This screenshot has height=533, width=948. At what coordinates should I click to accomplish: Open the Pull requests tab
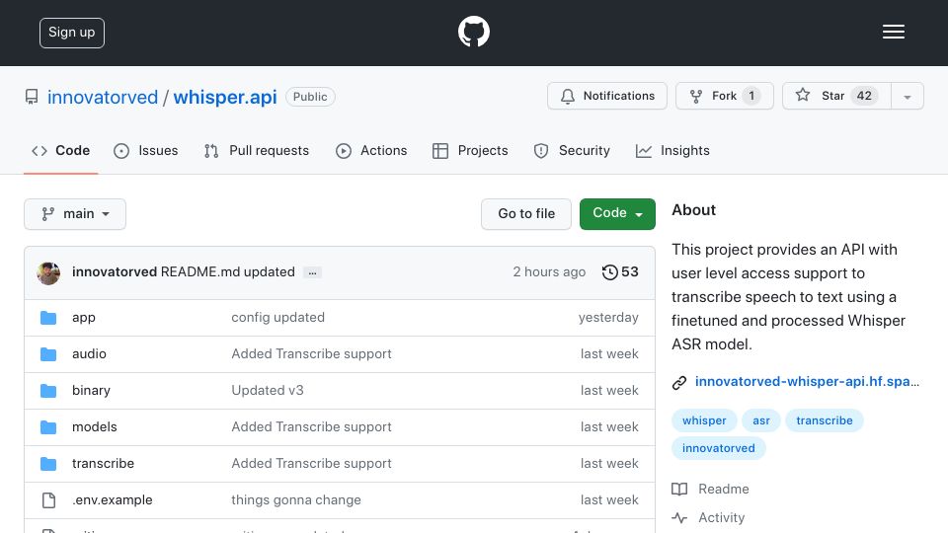(257, 150)
